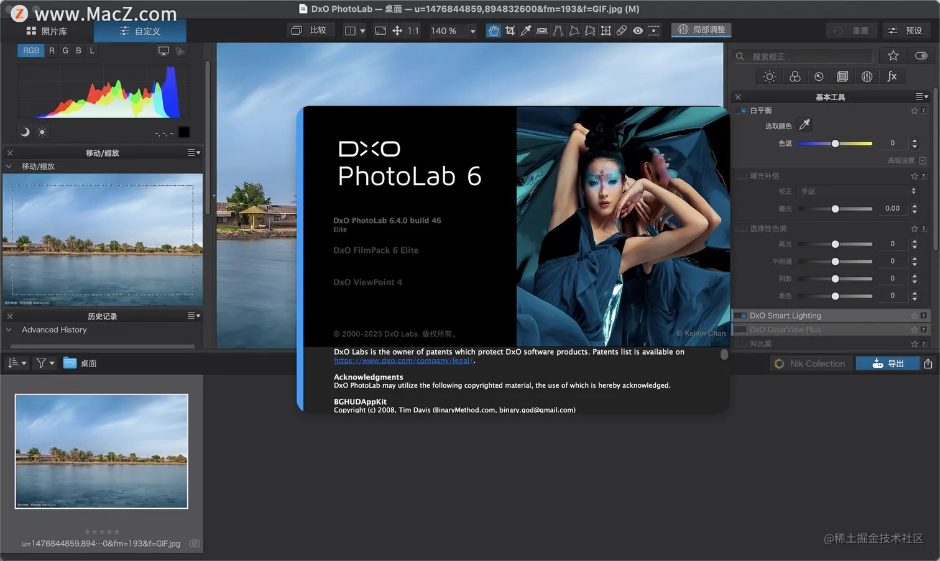Show the Color corrections three-circles icon
Screen dimensions: 940x561
point(795,76)
